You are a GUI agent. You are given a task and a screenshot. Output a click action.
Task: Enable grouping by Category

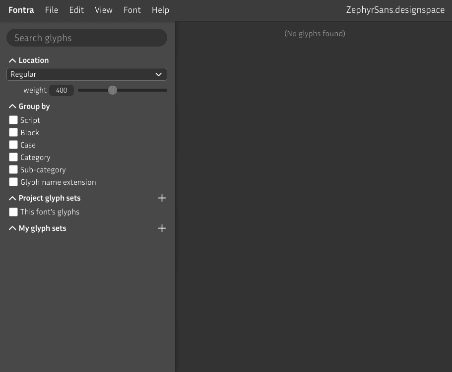click(x=13, y=157)
